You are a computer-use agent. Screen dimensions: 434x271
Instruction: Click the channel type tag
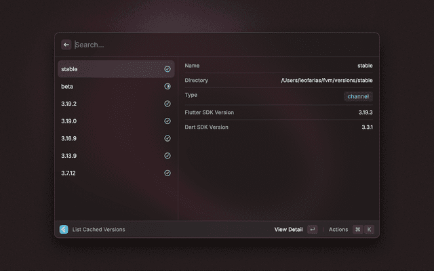tap(358, 96)
